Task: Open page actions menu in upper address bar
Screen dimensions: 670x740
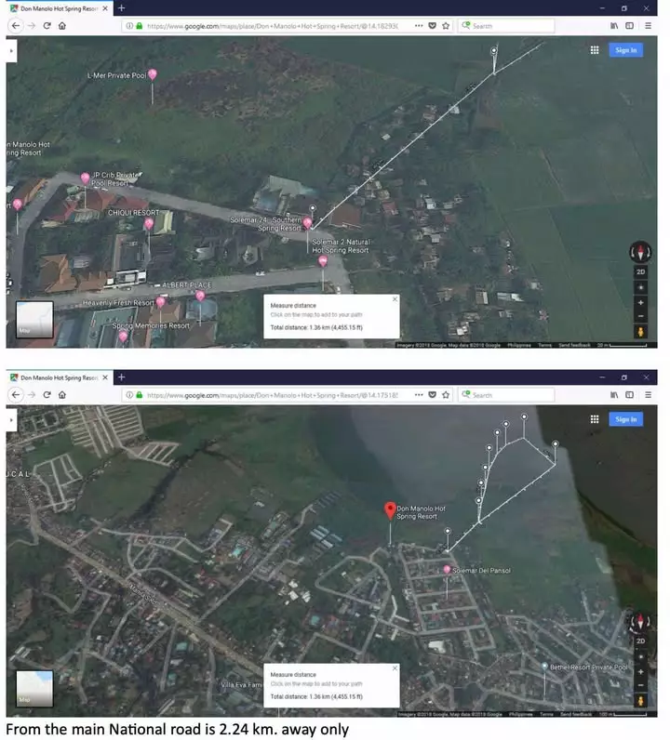Action: [x=419, y=26]
